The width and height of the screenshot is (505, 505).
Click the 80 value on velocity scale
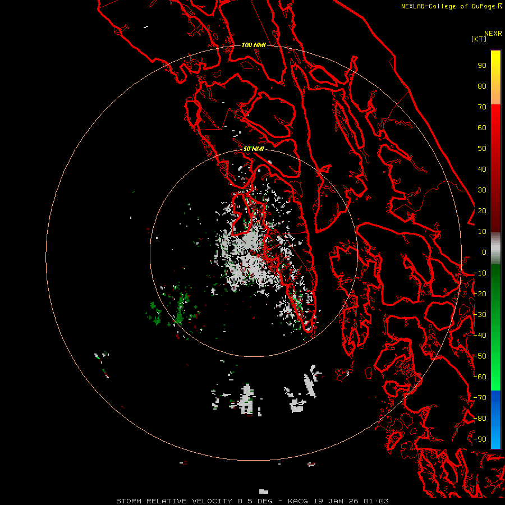coord(482,86)
